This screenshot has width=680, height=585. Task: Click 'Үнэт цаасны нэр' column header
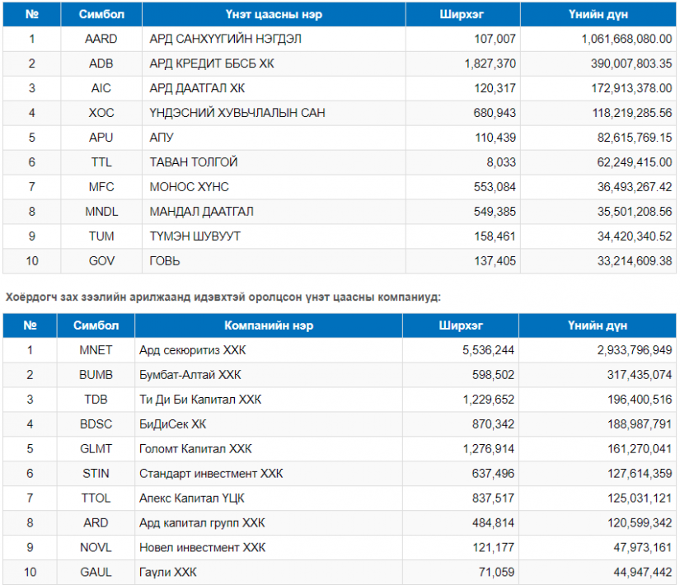coord(274,15)
